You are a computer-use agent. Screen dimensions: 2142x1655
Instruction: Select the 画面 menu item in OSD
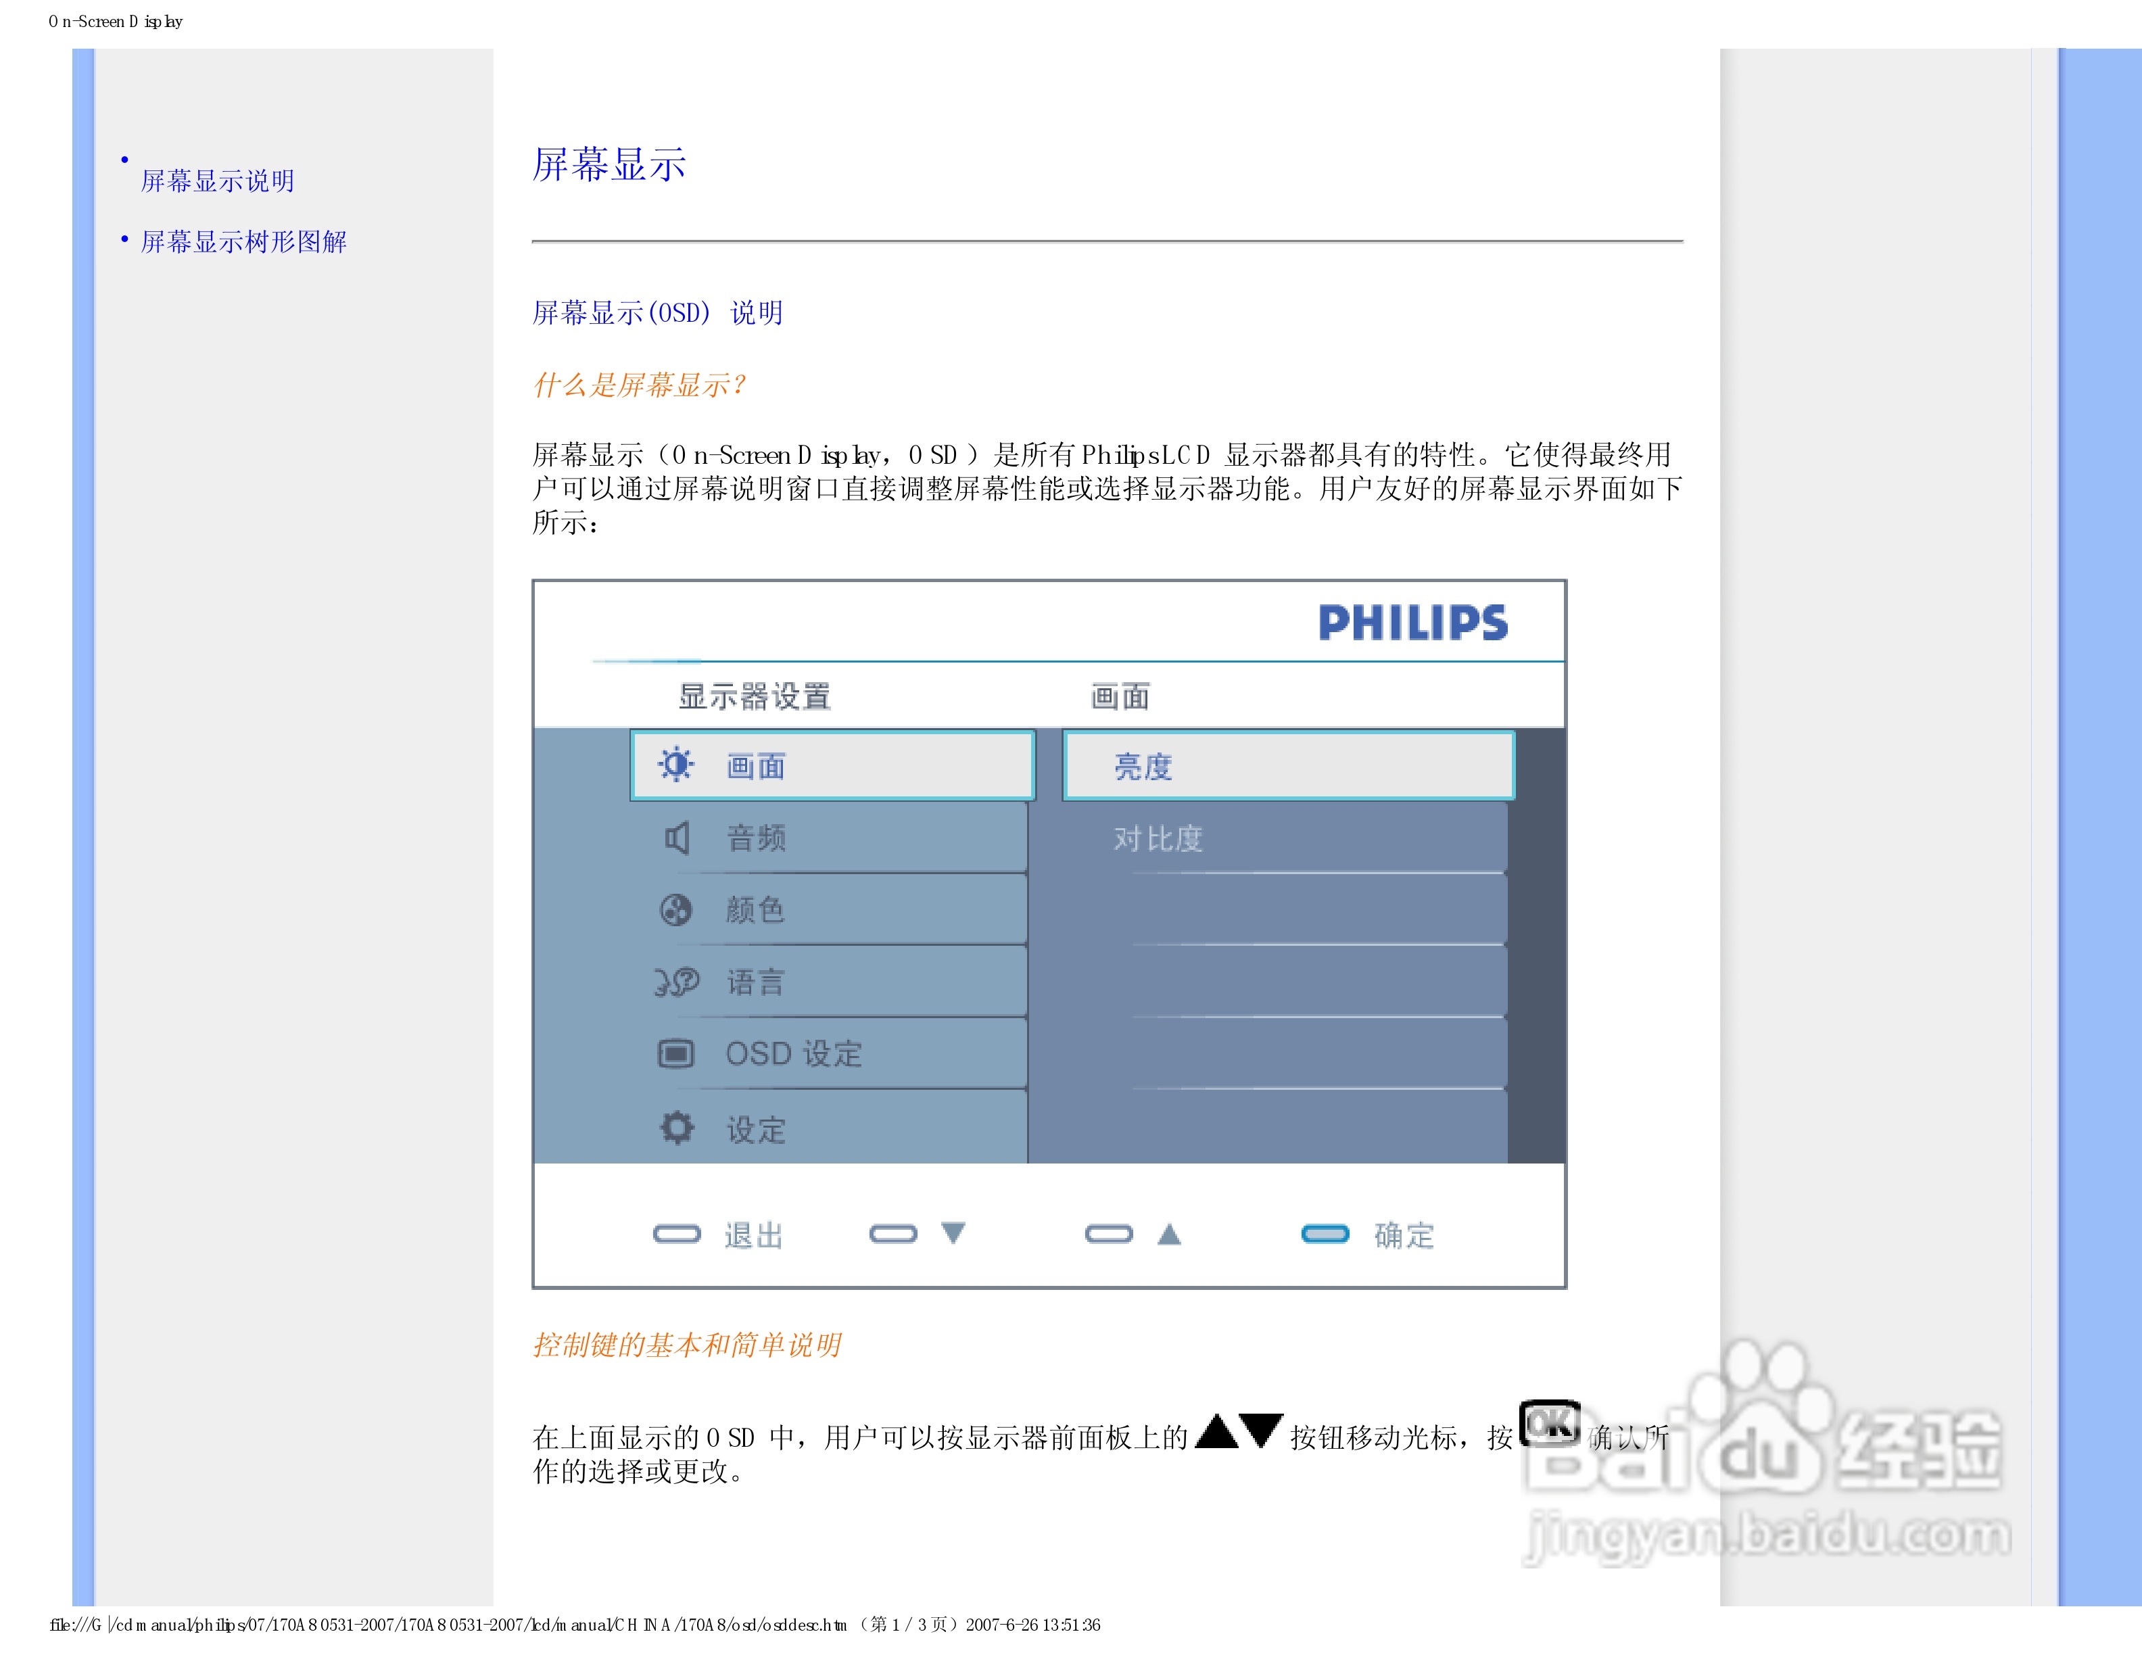point(833,765)
